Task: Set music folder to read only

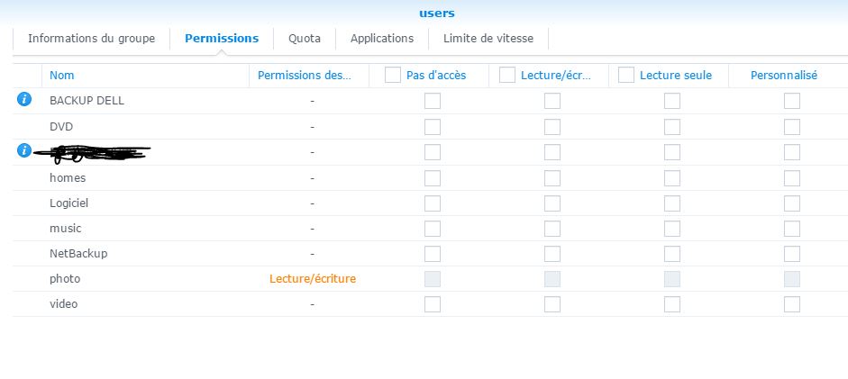Action: [672, 229]
